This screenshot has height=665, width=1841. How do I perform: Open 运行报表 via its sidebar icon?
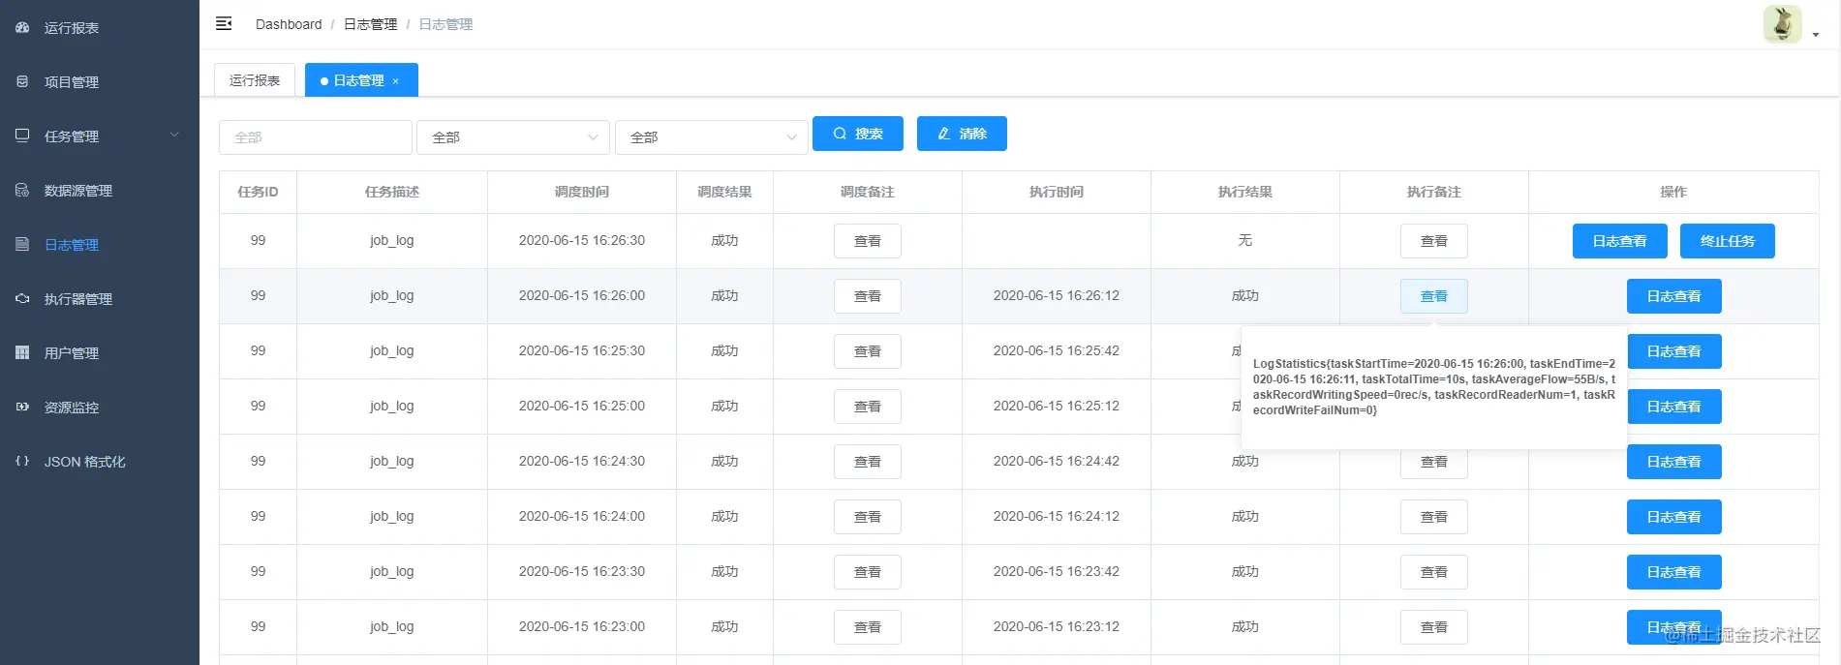[x=22, y=27]
